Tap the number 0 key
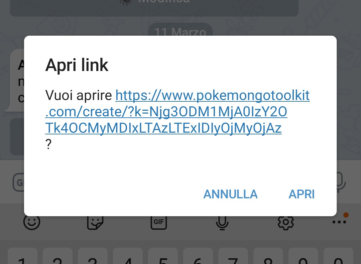 tap(338, 256)
